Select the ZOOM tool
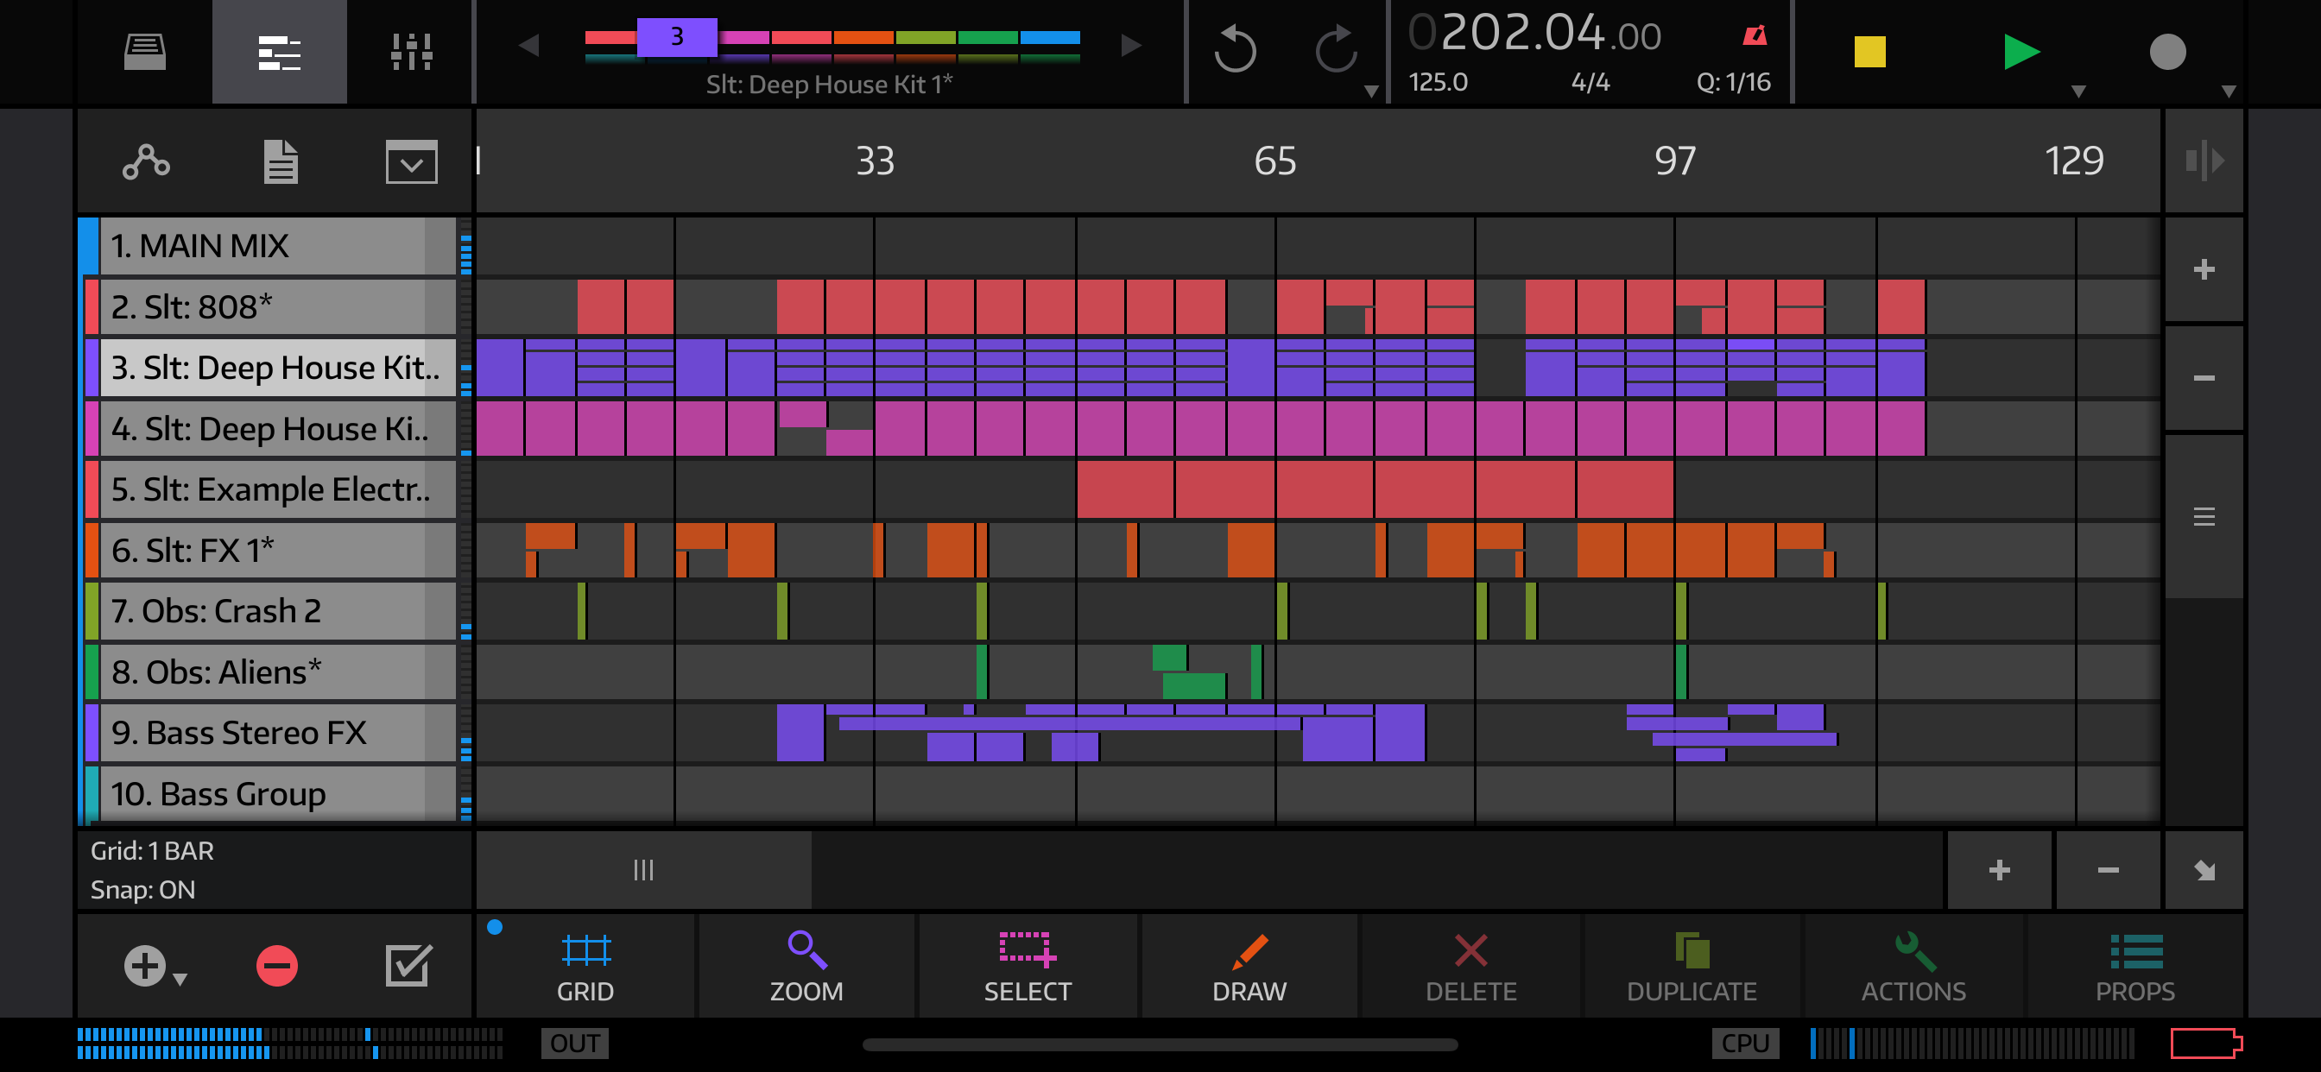The image size is (2321, 1072). tap(806, 966)
